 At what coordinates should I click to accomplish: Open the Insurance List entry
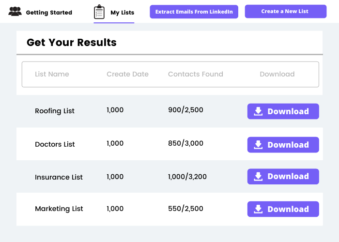[59, 177]
